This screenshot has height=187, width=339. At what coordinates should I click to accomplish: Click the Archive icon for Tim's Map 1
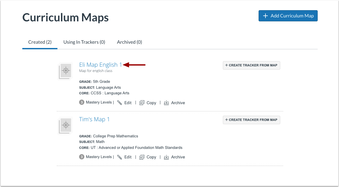tap(166, 157)
